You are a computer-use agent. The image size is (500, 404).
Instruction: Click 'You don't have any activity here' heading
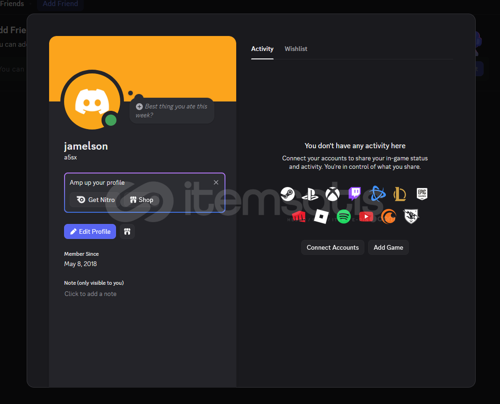355,146
